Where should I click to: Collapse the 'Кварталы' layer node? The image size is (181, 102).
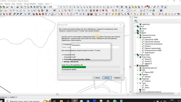pyautogui.click(x=138, y=79)
